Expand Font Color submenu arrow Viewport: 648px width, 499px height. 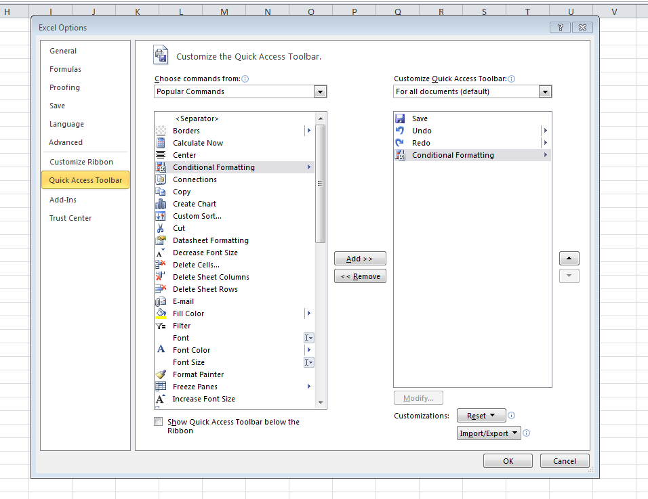pos(308,350)
